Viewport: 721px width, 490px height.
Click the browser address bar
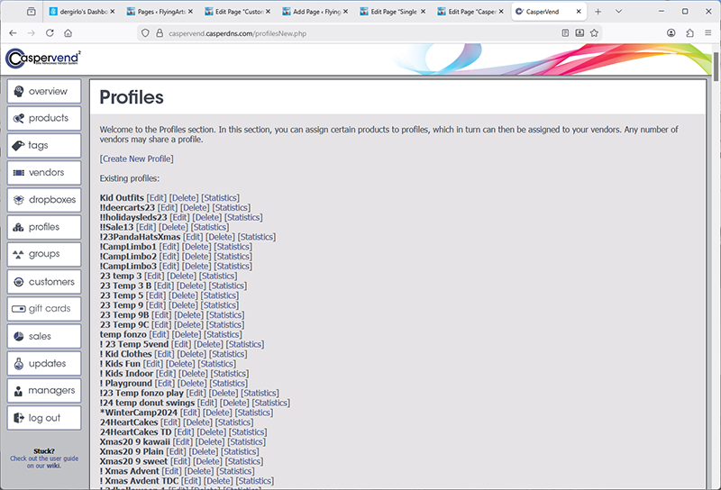point(351,32)
